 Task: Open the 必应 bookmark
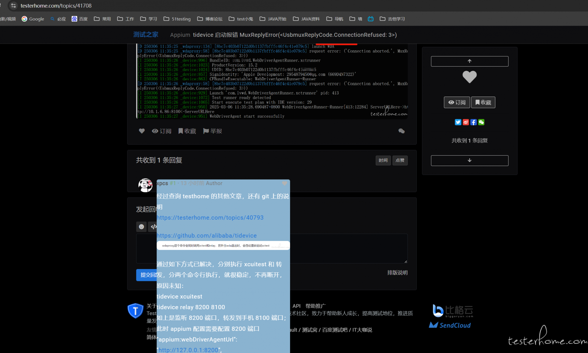pos(58,19)
